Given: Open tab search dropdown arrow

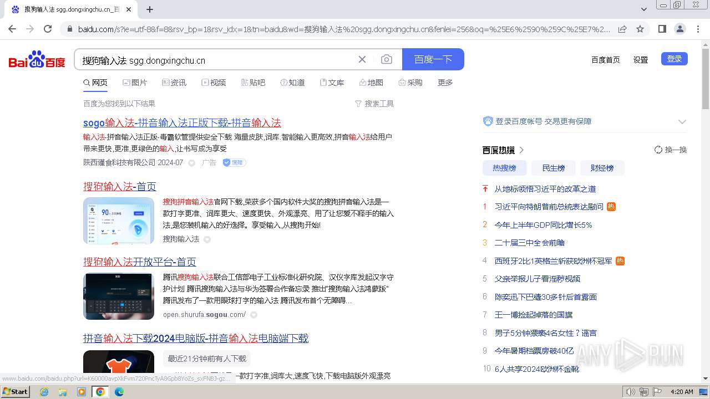Looking at the screenshot, I should pyautogui.click(x=644, y=9).
